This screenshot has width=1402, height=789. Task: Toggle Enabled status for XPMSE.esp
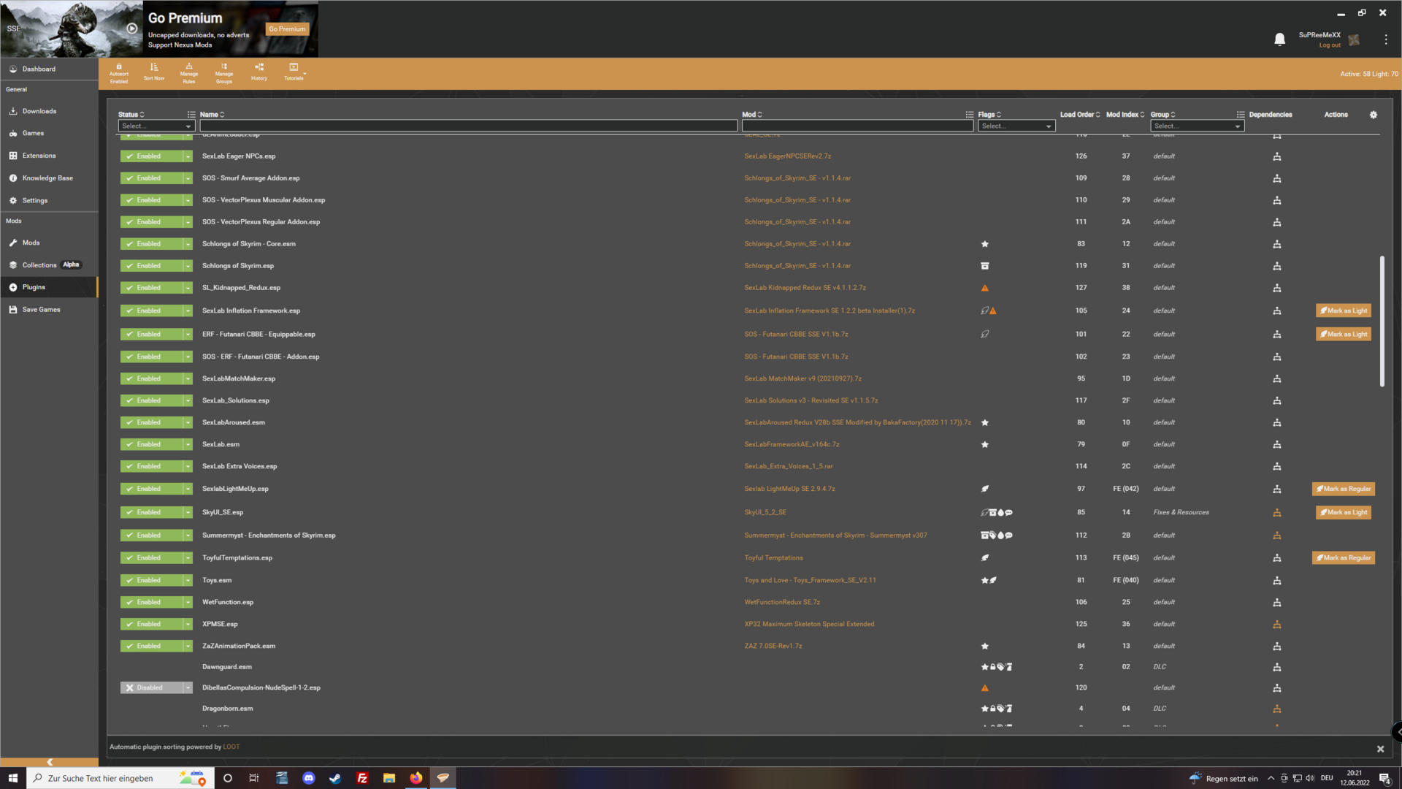click(x=151, y=625)
